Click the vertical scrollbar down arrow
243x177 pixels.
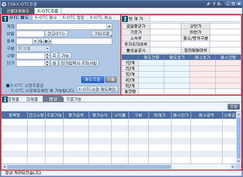point(239,161)
